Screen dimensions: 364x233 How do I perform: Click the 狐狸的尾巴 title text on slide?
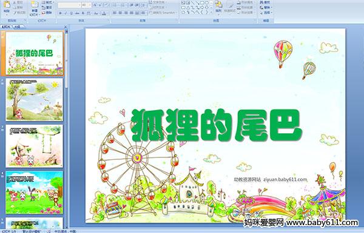[217, 125]
